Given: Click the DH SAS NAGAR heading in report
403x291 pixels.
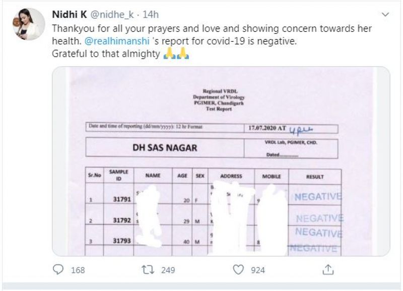Looking at the screenshot, I should pyautogui.click(x=164, y=148).
